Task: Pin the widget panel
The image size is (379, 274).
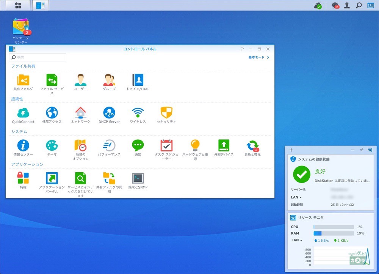Action: [x=361, y=150]
